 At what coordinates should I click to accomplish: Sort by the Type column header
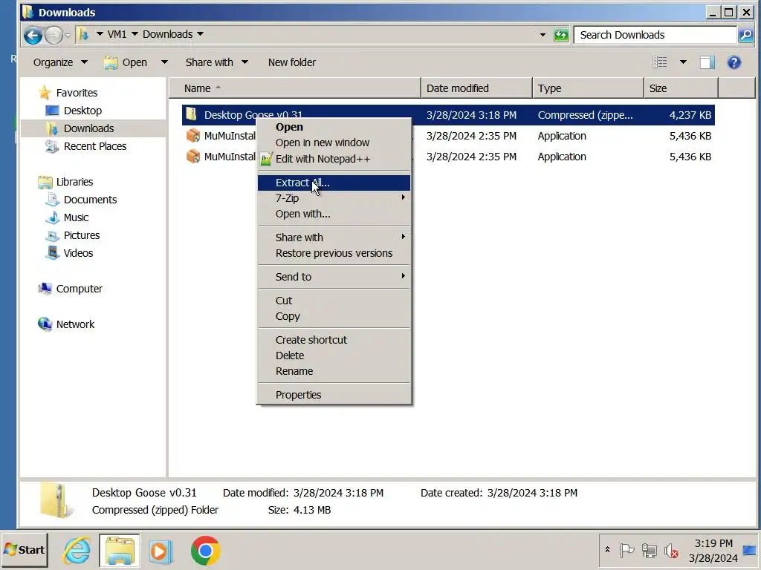[589, 88]
